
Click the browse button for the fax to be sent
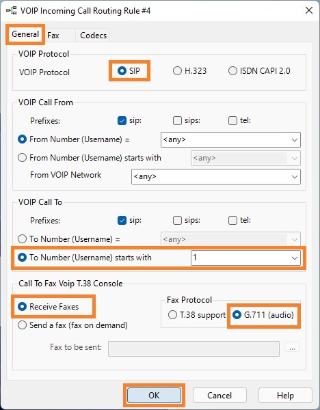point(292,348)
